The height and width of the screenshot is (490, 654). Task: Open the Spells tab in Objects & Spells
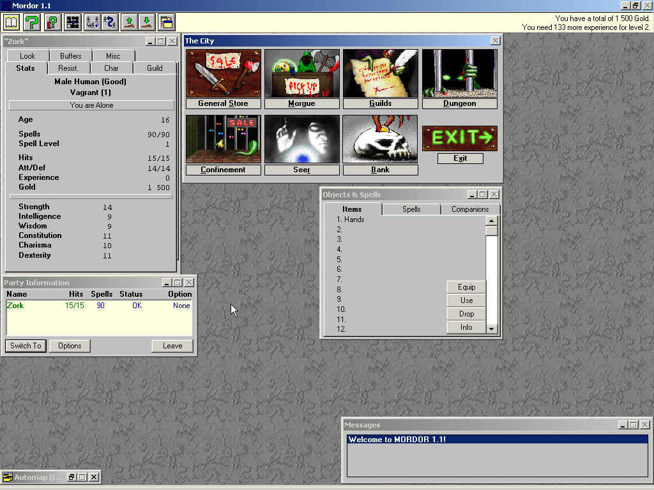click(x=411, y=209)
